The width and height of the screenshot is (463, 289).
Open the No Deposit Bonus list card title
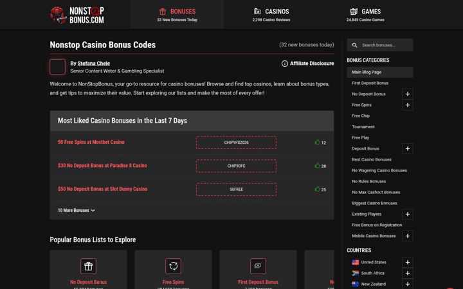pyautogui.click(x=88, y=282)
